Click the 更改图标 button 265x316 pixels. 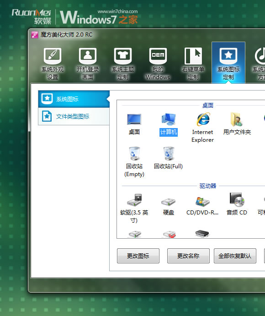pyautogui.click(x=138, y=256)
